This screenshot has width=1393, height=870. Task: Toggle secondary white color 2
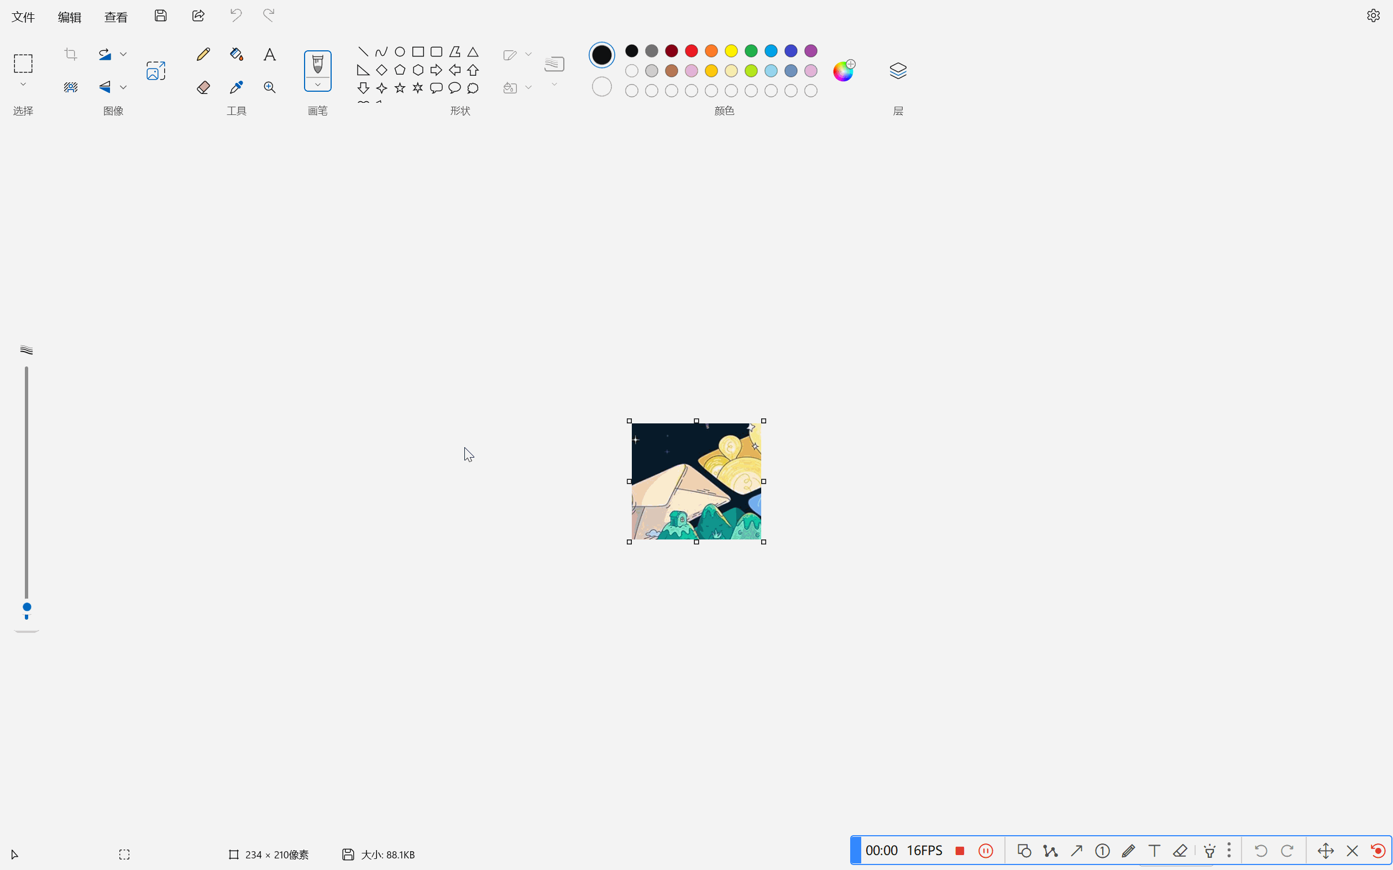(x=602, y=87)
